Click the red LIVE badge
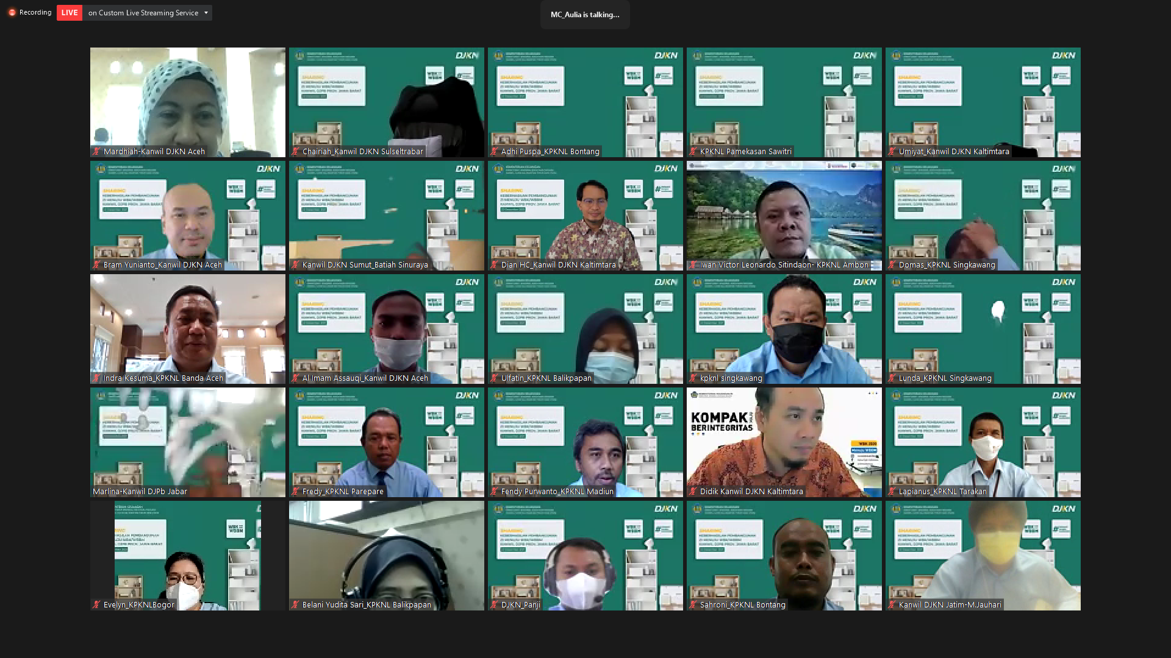The width and height of the screenshot is (1171, 658). 70,13
